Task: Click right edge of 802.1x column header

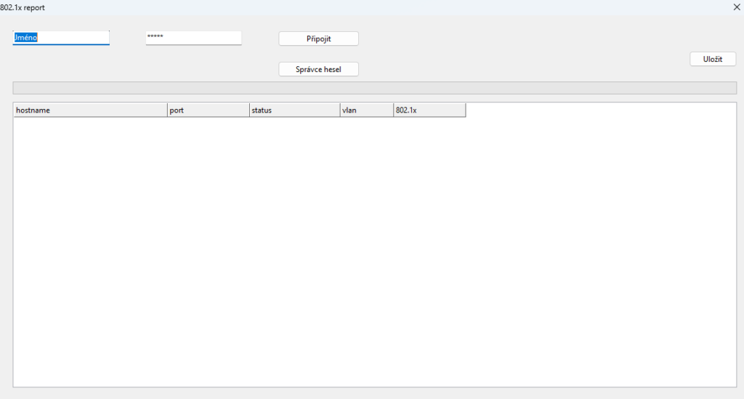Action: [465, 110]
